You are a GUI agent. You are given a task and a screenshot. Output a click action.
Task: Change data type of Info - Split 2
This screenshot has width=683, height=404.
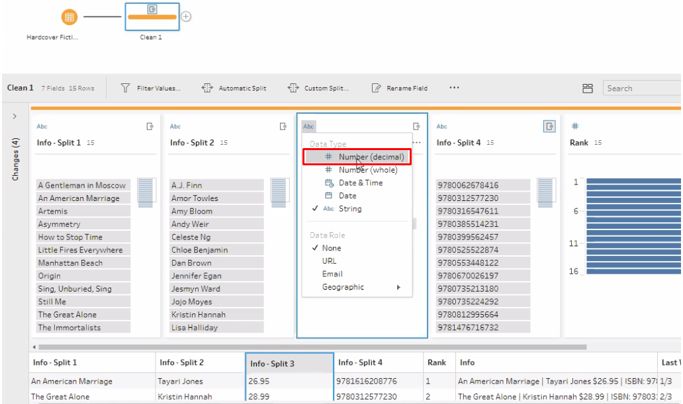coord(175,126)
